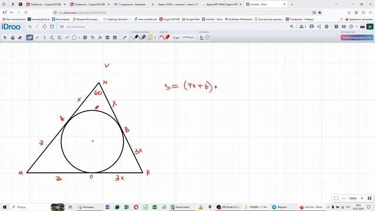Open the minimap icon beside zoom

[x=370, y=198]
